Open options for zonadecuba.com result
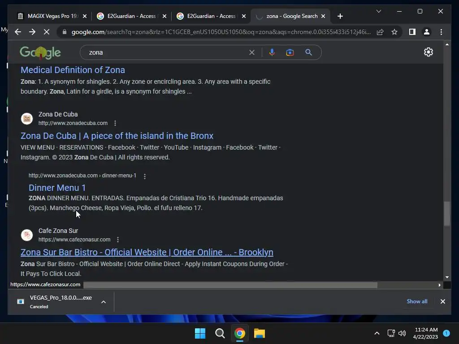 (x=115, y=123)
